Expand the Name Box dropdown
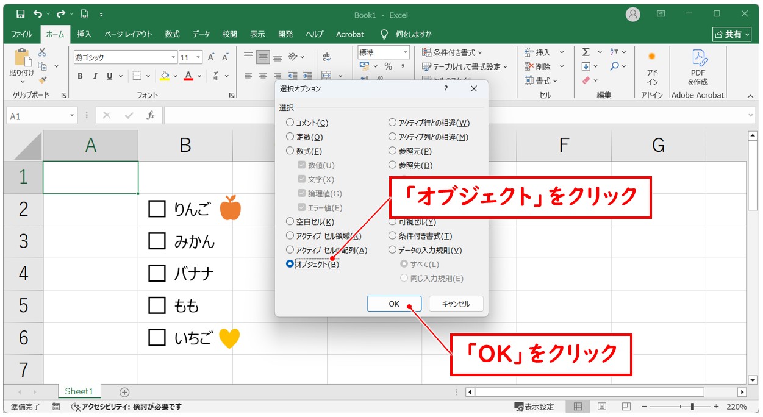 73,116
